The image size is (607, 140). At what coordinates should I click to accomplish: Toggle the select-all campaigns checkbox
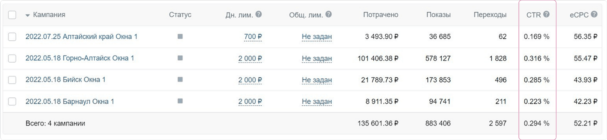pyautogui.click(x=12, y=15)
